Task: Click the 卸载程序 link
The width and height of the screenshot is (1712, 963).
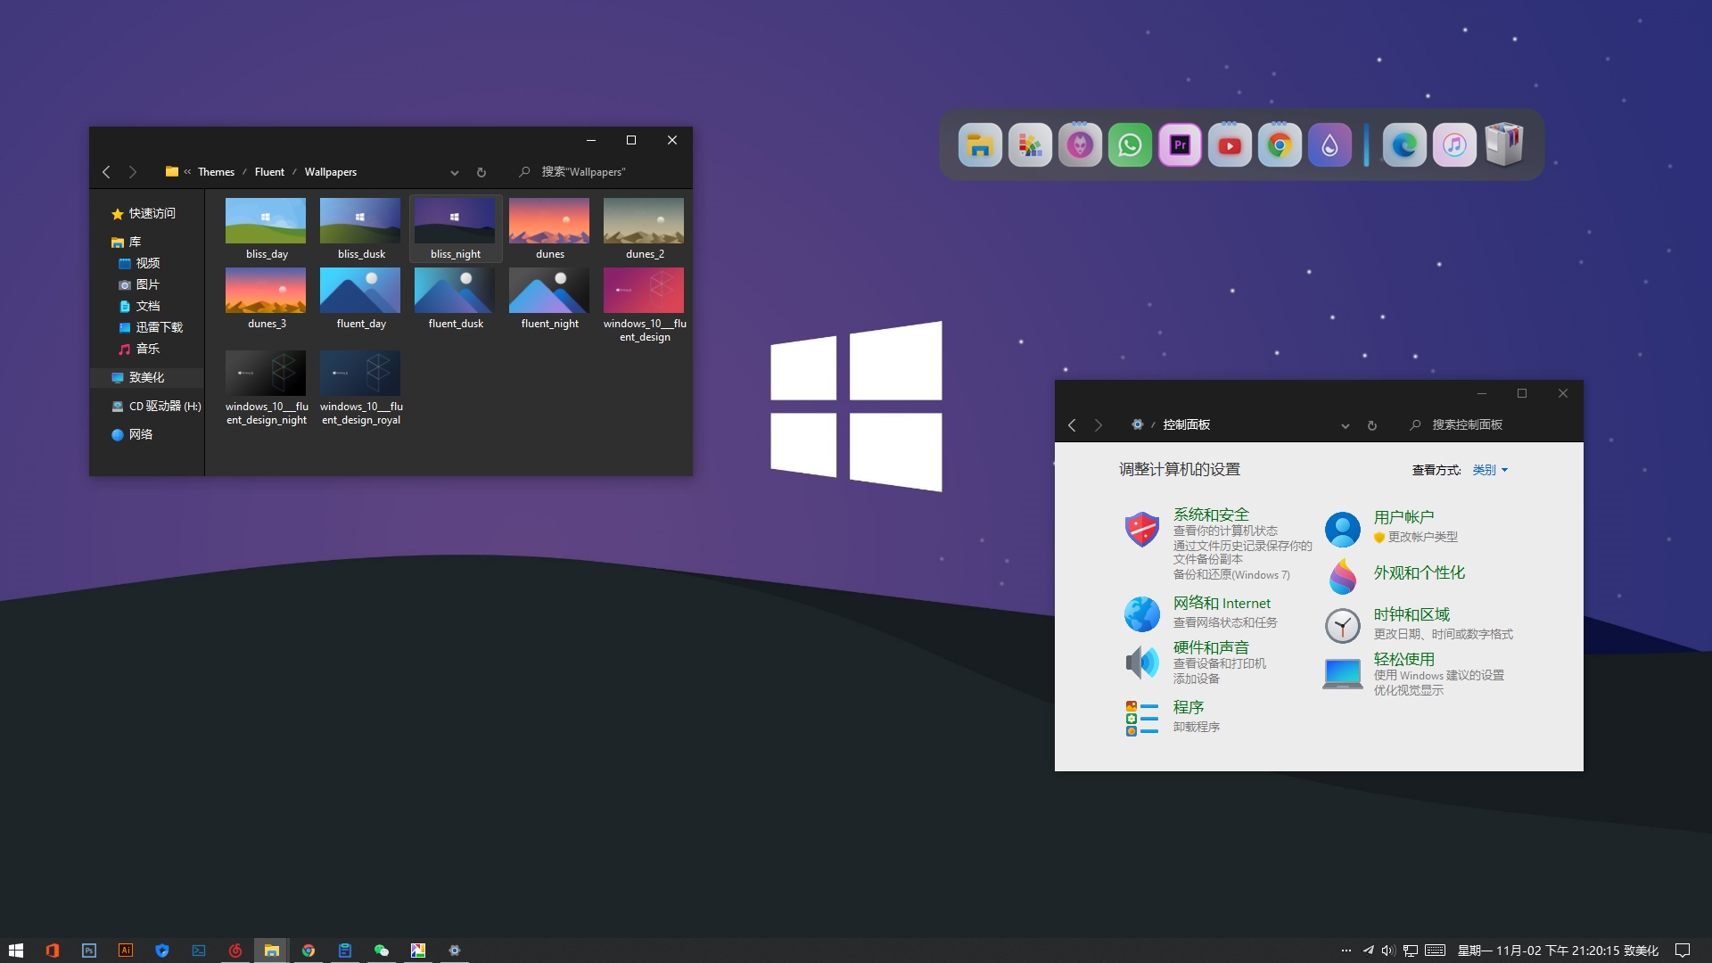Action: pos(1196,728)
